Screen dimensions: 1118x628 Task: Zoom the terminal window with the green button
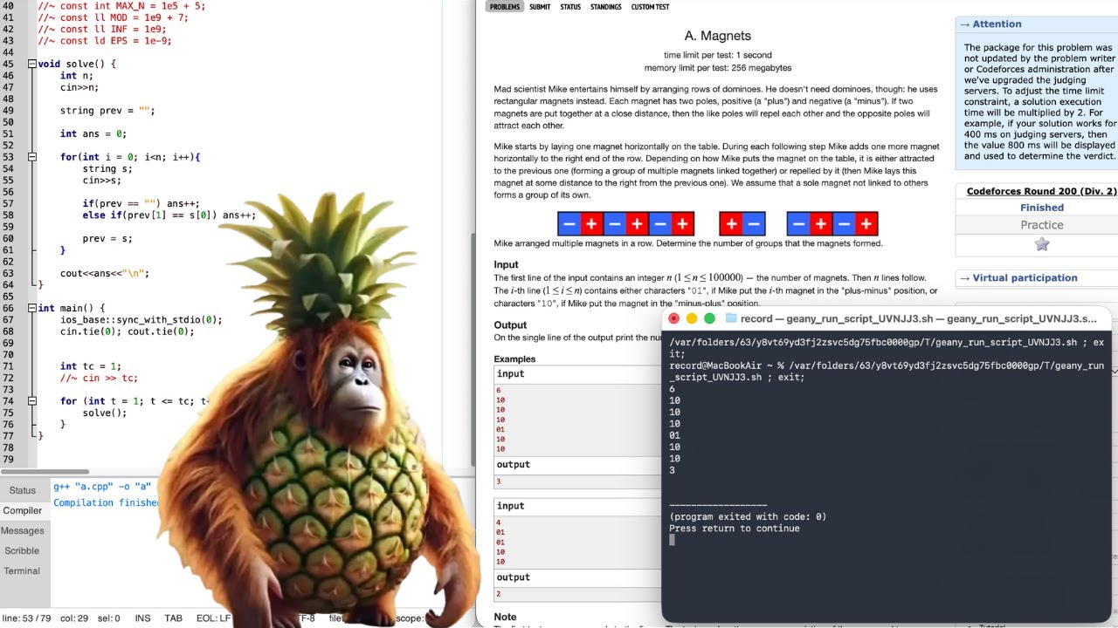click(709, 318)
